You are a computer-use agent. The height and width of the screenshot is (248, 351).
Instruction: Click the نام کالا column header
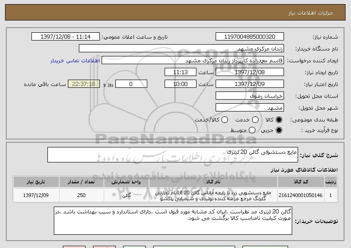(213, 182)
